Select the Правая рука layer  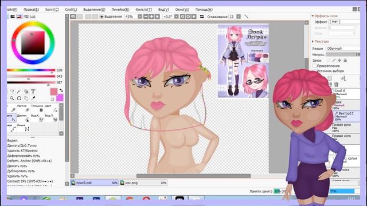(x=346, y=128)
